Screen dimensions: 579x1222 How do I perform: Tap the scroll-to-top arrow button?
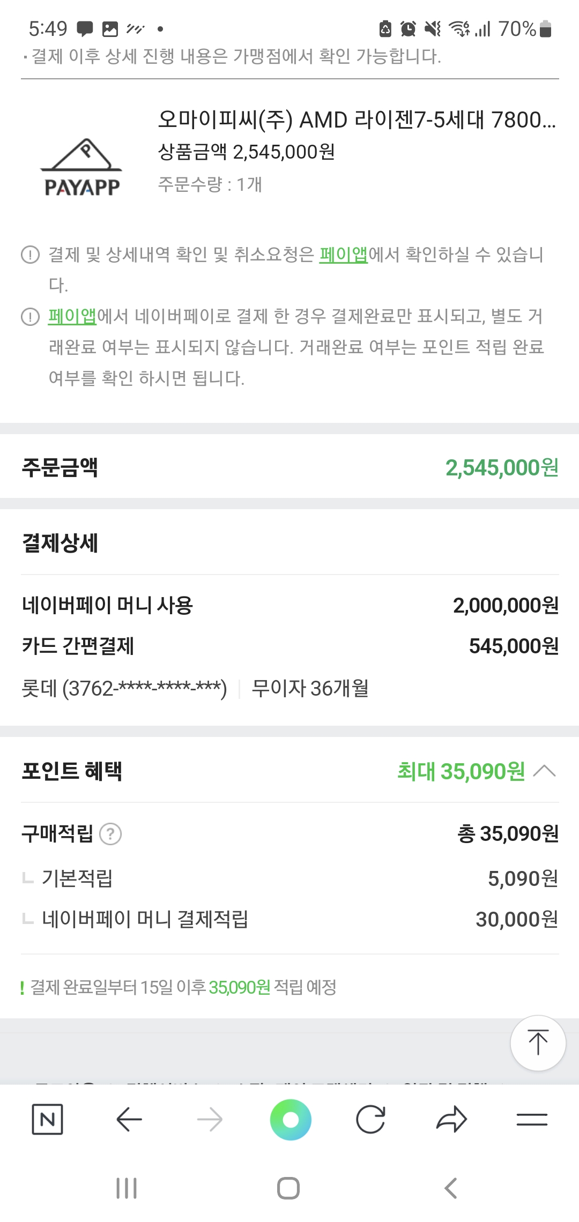[x=538, y=1042]
